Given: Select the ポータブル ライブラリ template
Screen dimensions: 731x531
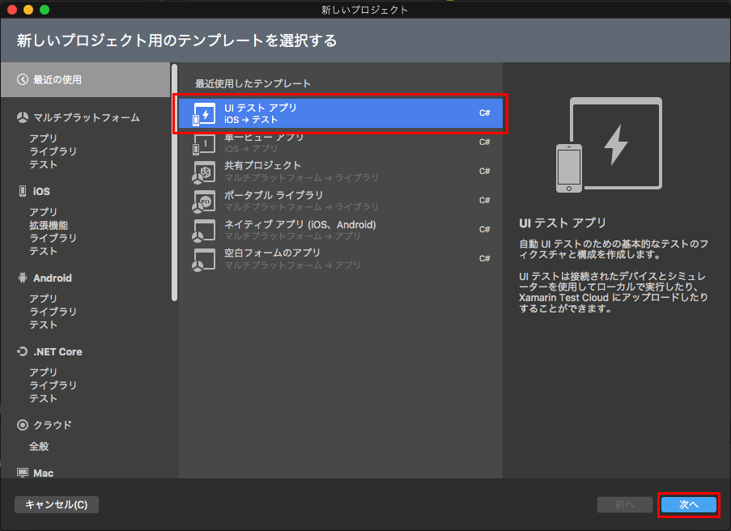Looking at the screenshot, I should pos(340,201).
